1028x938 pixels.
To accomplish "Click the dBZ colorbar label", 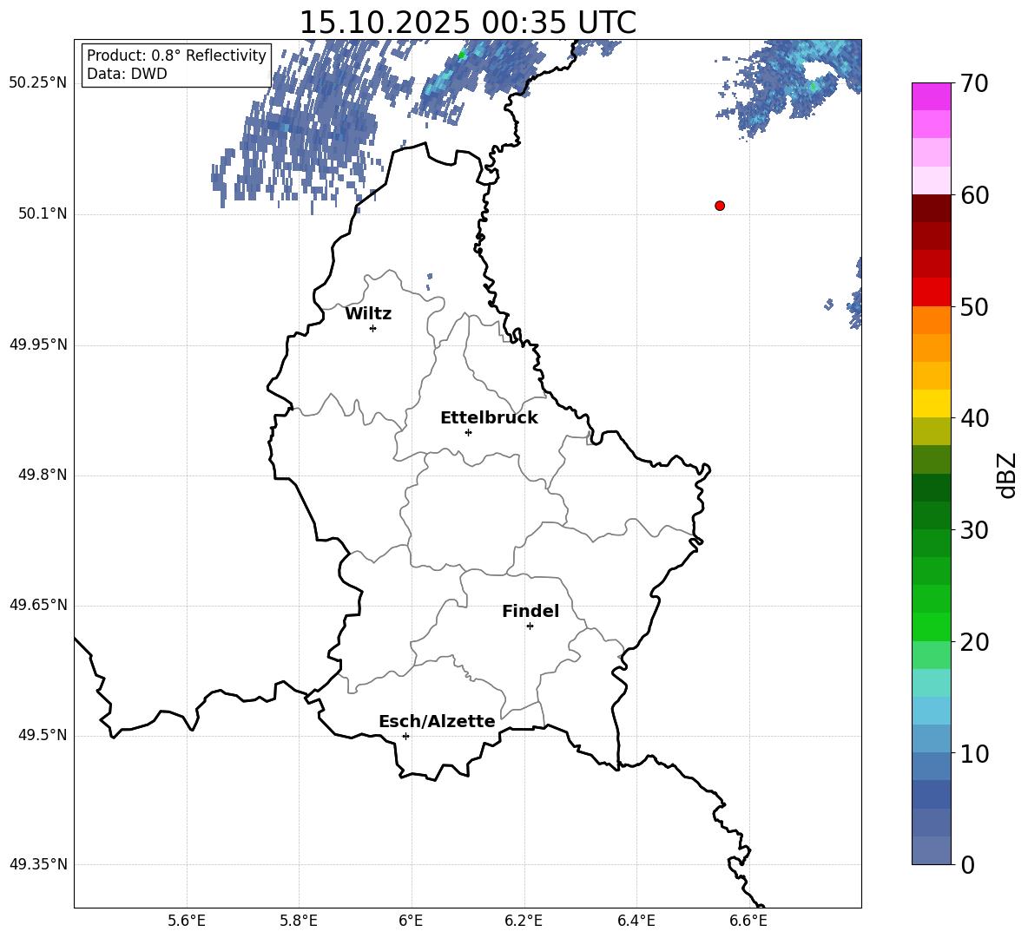I will [x=1006, y=475].
